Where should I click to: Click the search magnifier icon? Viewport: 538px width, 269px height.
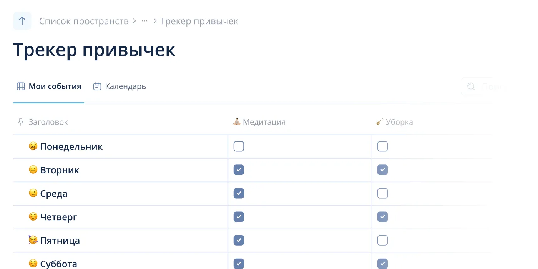(471, 86)
